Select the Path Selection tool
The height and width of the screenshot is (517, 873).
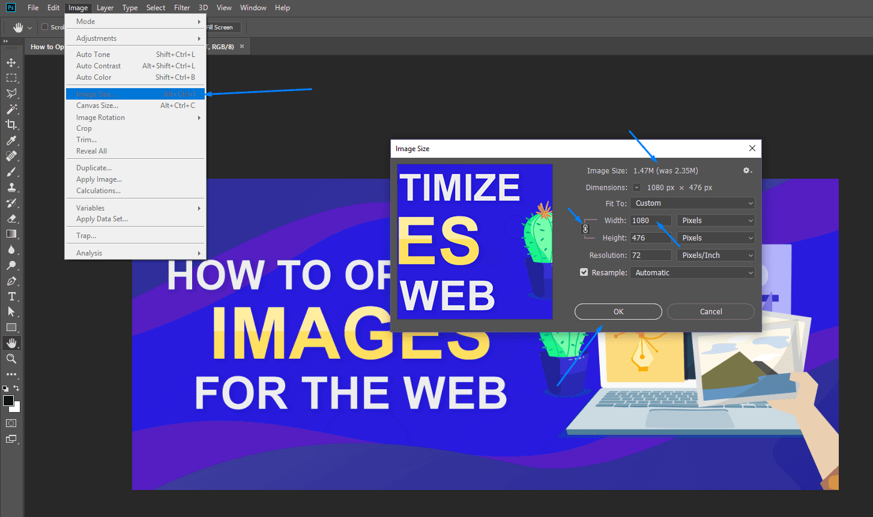[11, 312]
